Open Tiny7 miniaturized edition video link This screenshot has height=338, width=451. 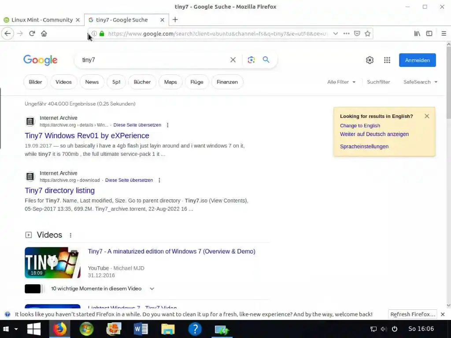click(x=171, y=251)
